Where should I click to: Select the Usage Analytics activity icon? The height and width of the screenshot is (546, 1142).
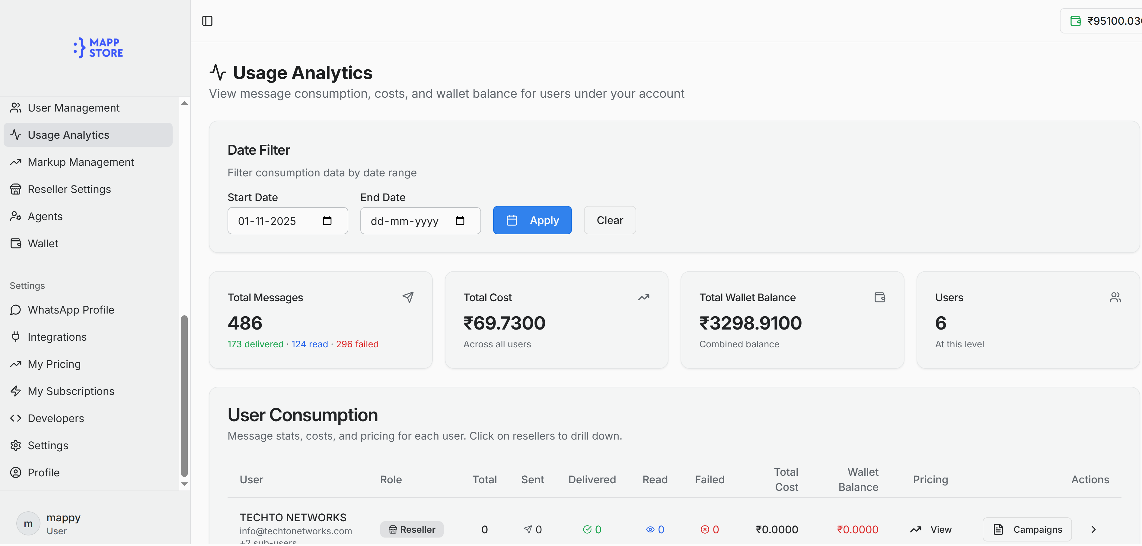[16, 135]
